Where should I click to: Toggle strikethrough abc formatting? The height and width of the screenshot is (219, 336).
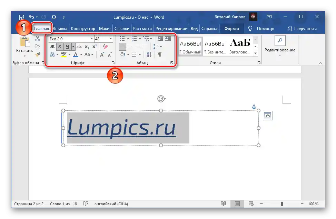pyautogui.click(x=79, y=47)
